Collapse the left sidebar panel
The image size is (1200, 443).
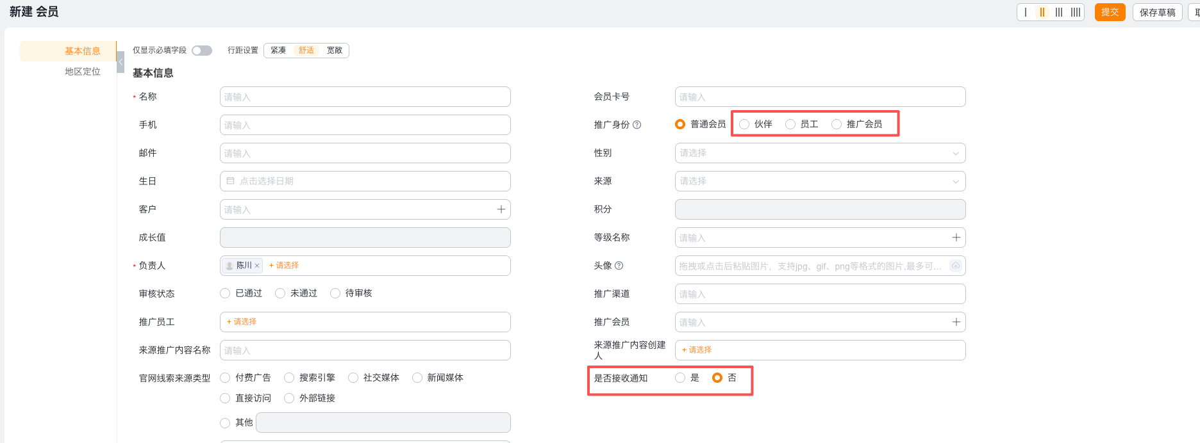tap(121, 62)
